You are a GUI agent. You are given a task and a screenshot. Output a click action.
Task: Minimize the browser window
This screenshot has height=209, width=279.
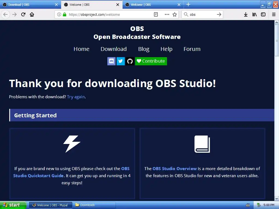pos(263,4)
